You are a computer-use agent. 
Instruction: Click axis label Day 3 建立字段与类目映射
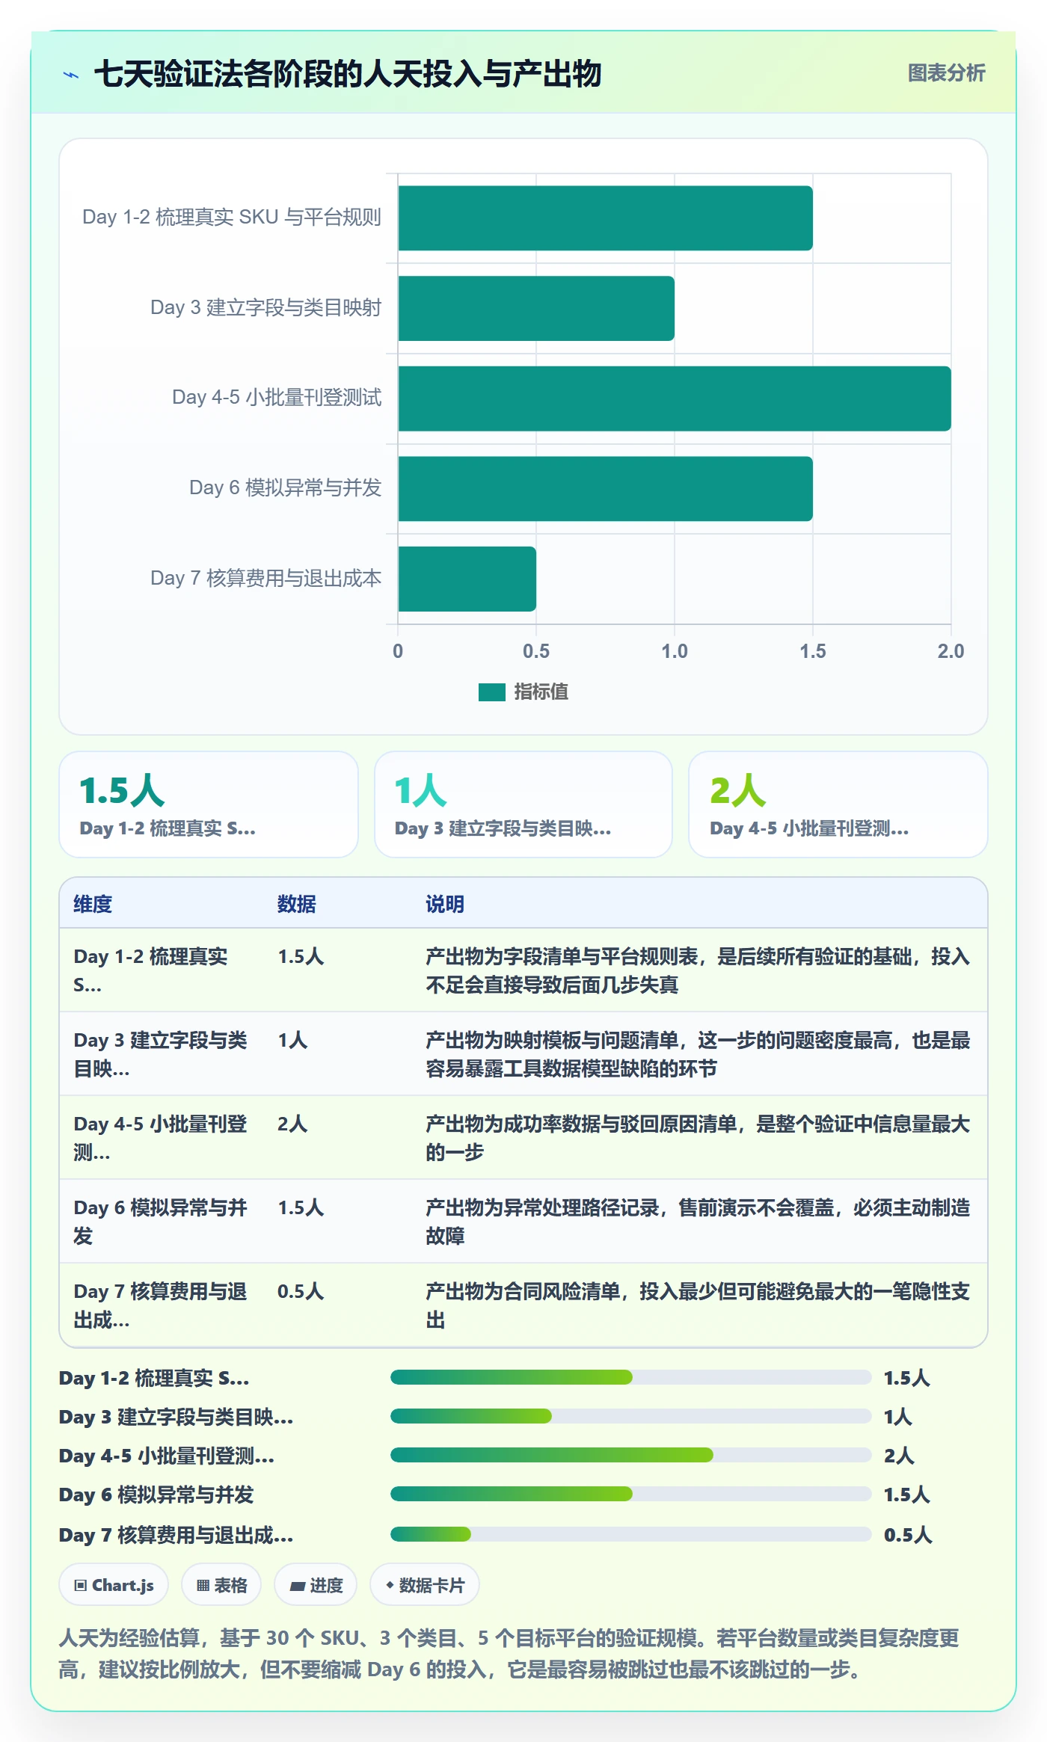(x=266, y=307)
